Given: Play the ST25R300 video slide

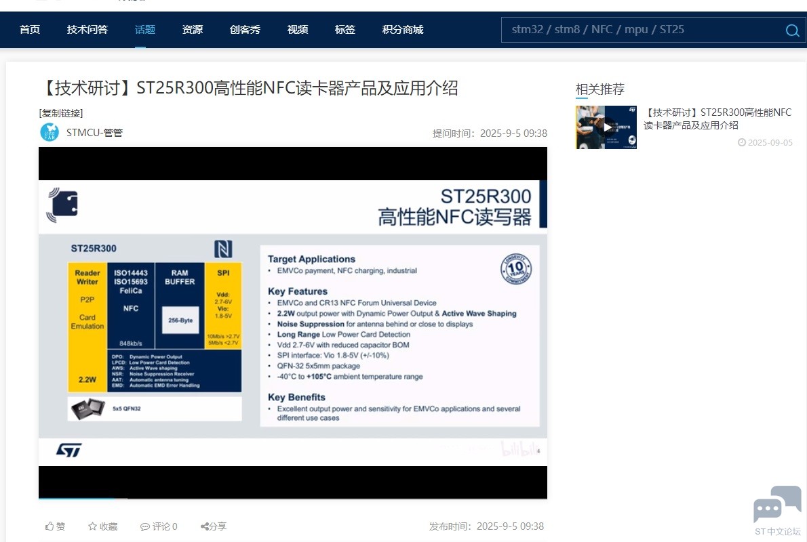Looking at the screenshot, I should (293, 322).
